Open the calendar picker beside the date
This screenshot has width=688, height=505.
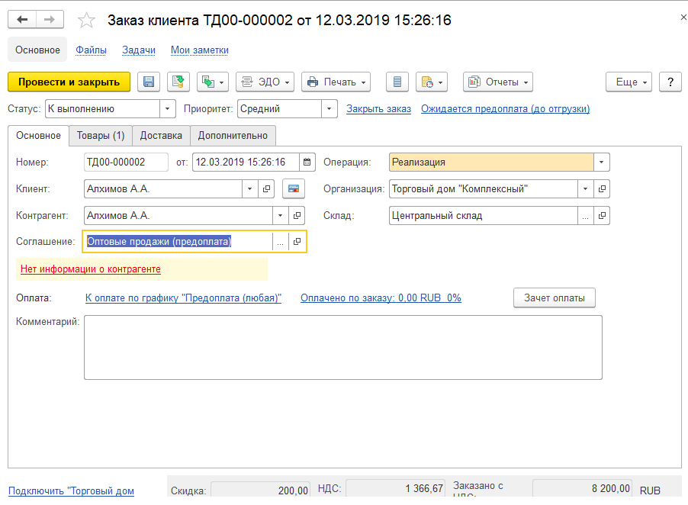pos(307,162)
